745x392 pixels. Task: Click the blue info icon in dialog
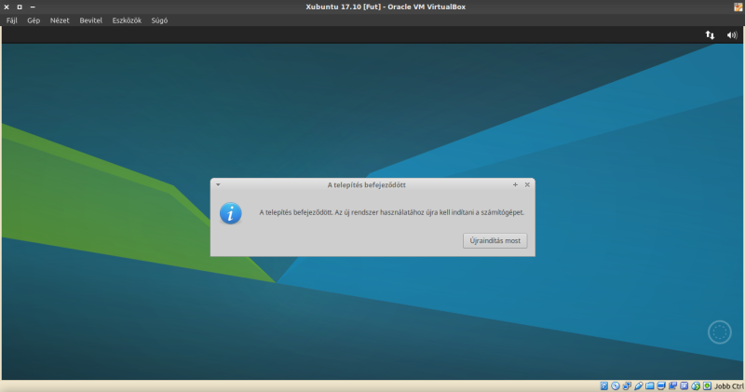231,213
